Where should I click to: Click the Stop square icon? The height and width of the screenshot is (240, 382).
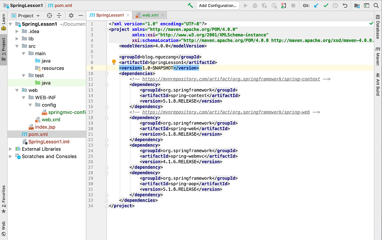293,5
